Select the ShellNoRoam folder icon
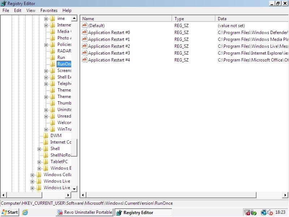 click(x=46, y=155)
